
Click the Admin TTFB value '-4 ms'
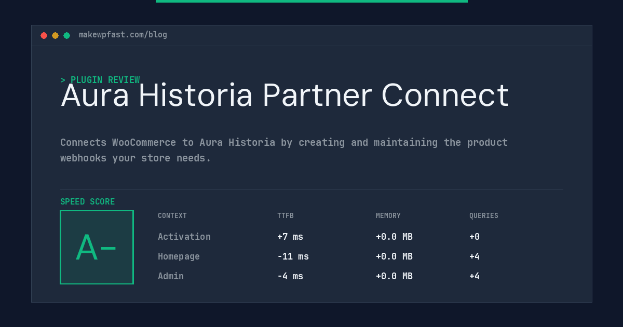pos(290,276)
